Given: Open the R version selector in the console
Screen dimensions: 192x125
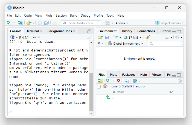Looking at the screenshot, I should [x=14, y=37].
